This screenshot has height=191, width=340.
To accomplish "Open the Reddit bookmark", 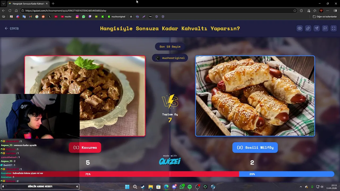I will pos(43,16).
